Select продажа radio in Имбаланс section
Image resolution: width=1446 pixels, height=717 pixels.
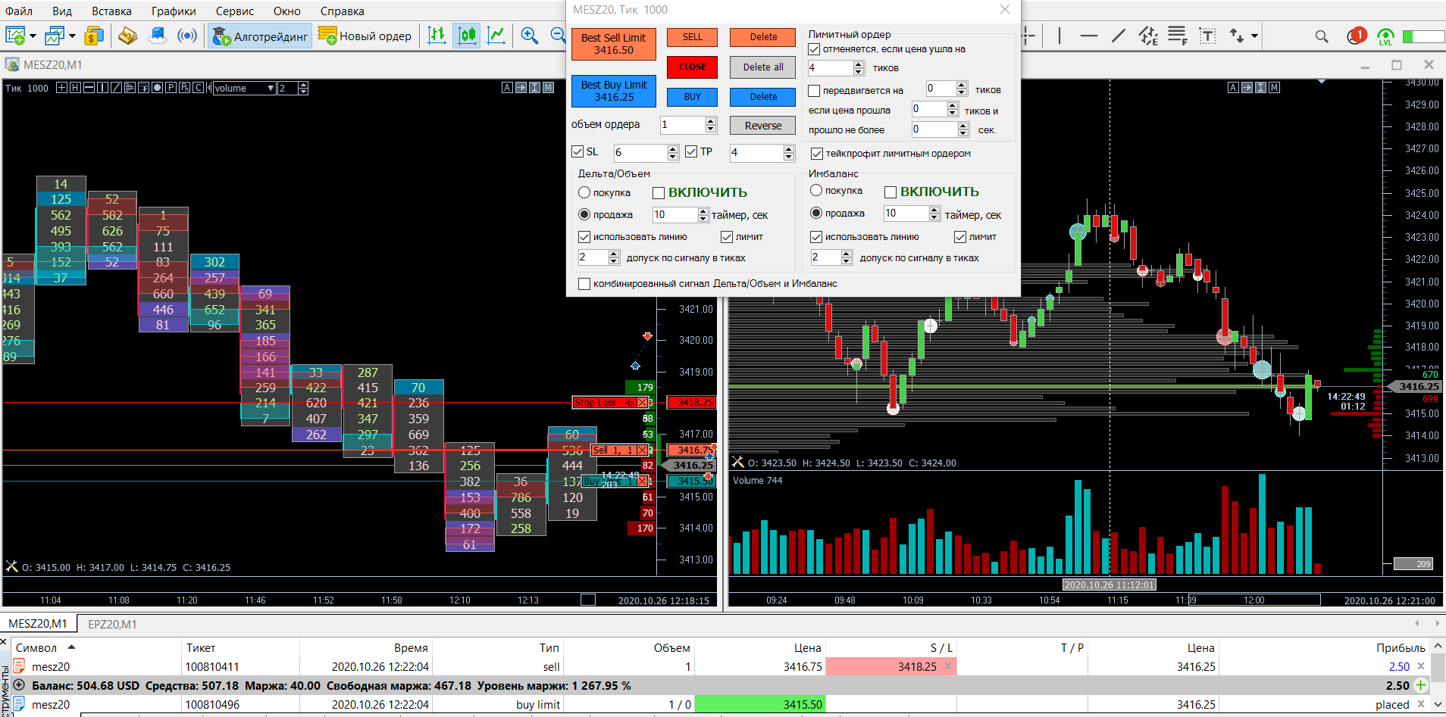click(816, 214)
